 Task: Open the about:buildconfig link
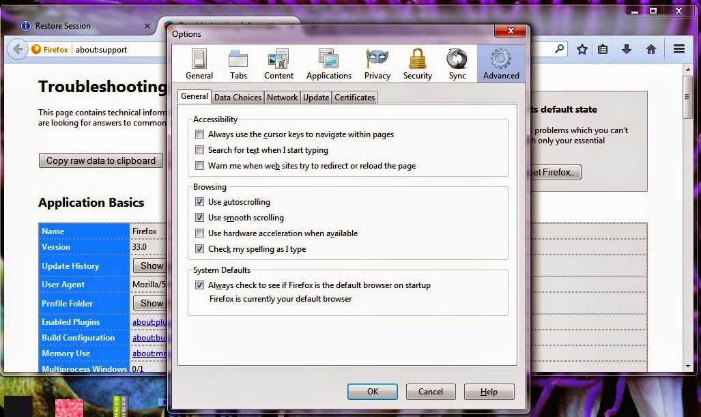point(149,337)
